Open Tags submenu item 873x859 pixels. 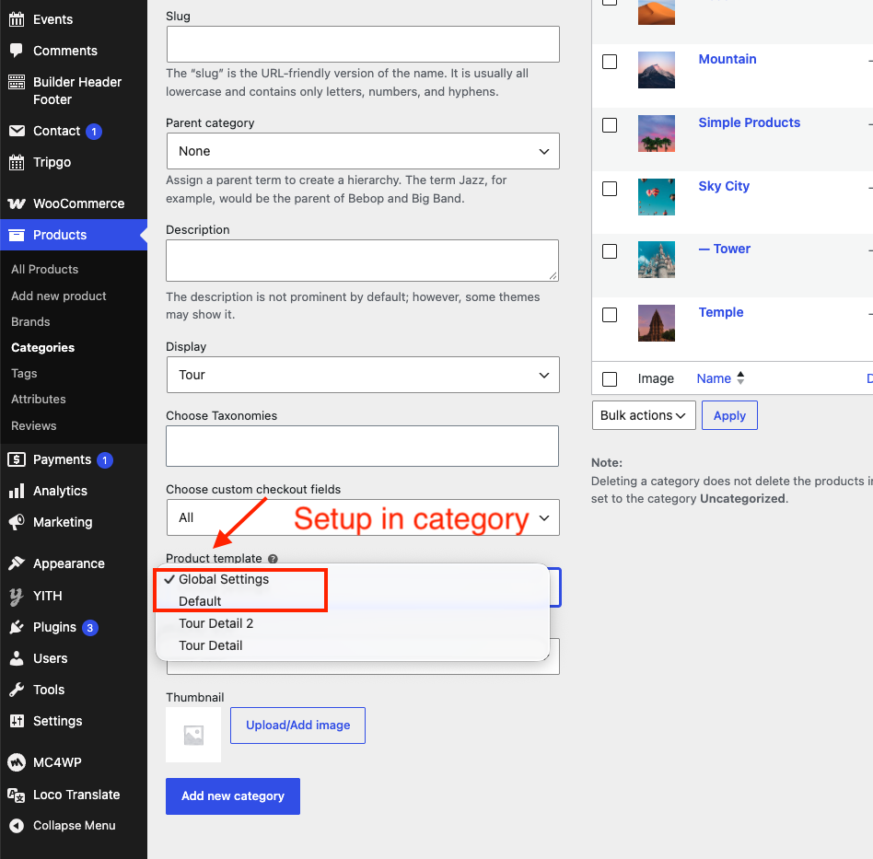[x=24, y=374]
